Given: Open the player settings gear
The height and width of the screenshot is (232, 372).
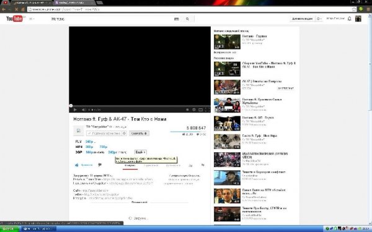Looking at the screenshot, I should (194, 110).
